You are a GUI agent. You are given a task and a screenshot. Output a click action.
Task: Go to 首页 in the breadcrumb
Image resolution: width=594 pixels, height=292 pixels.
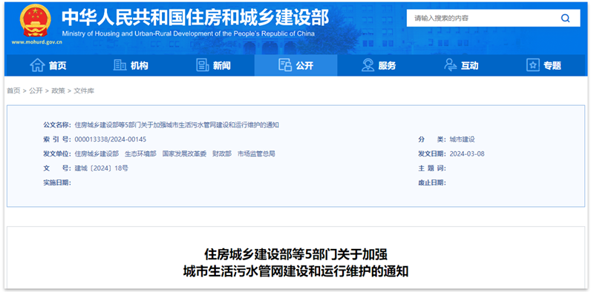click(13, 90)
